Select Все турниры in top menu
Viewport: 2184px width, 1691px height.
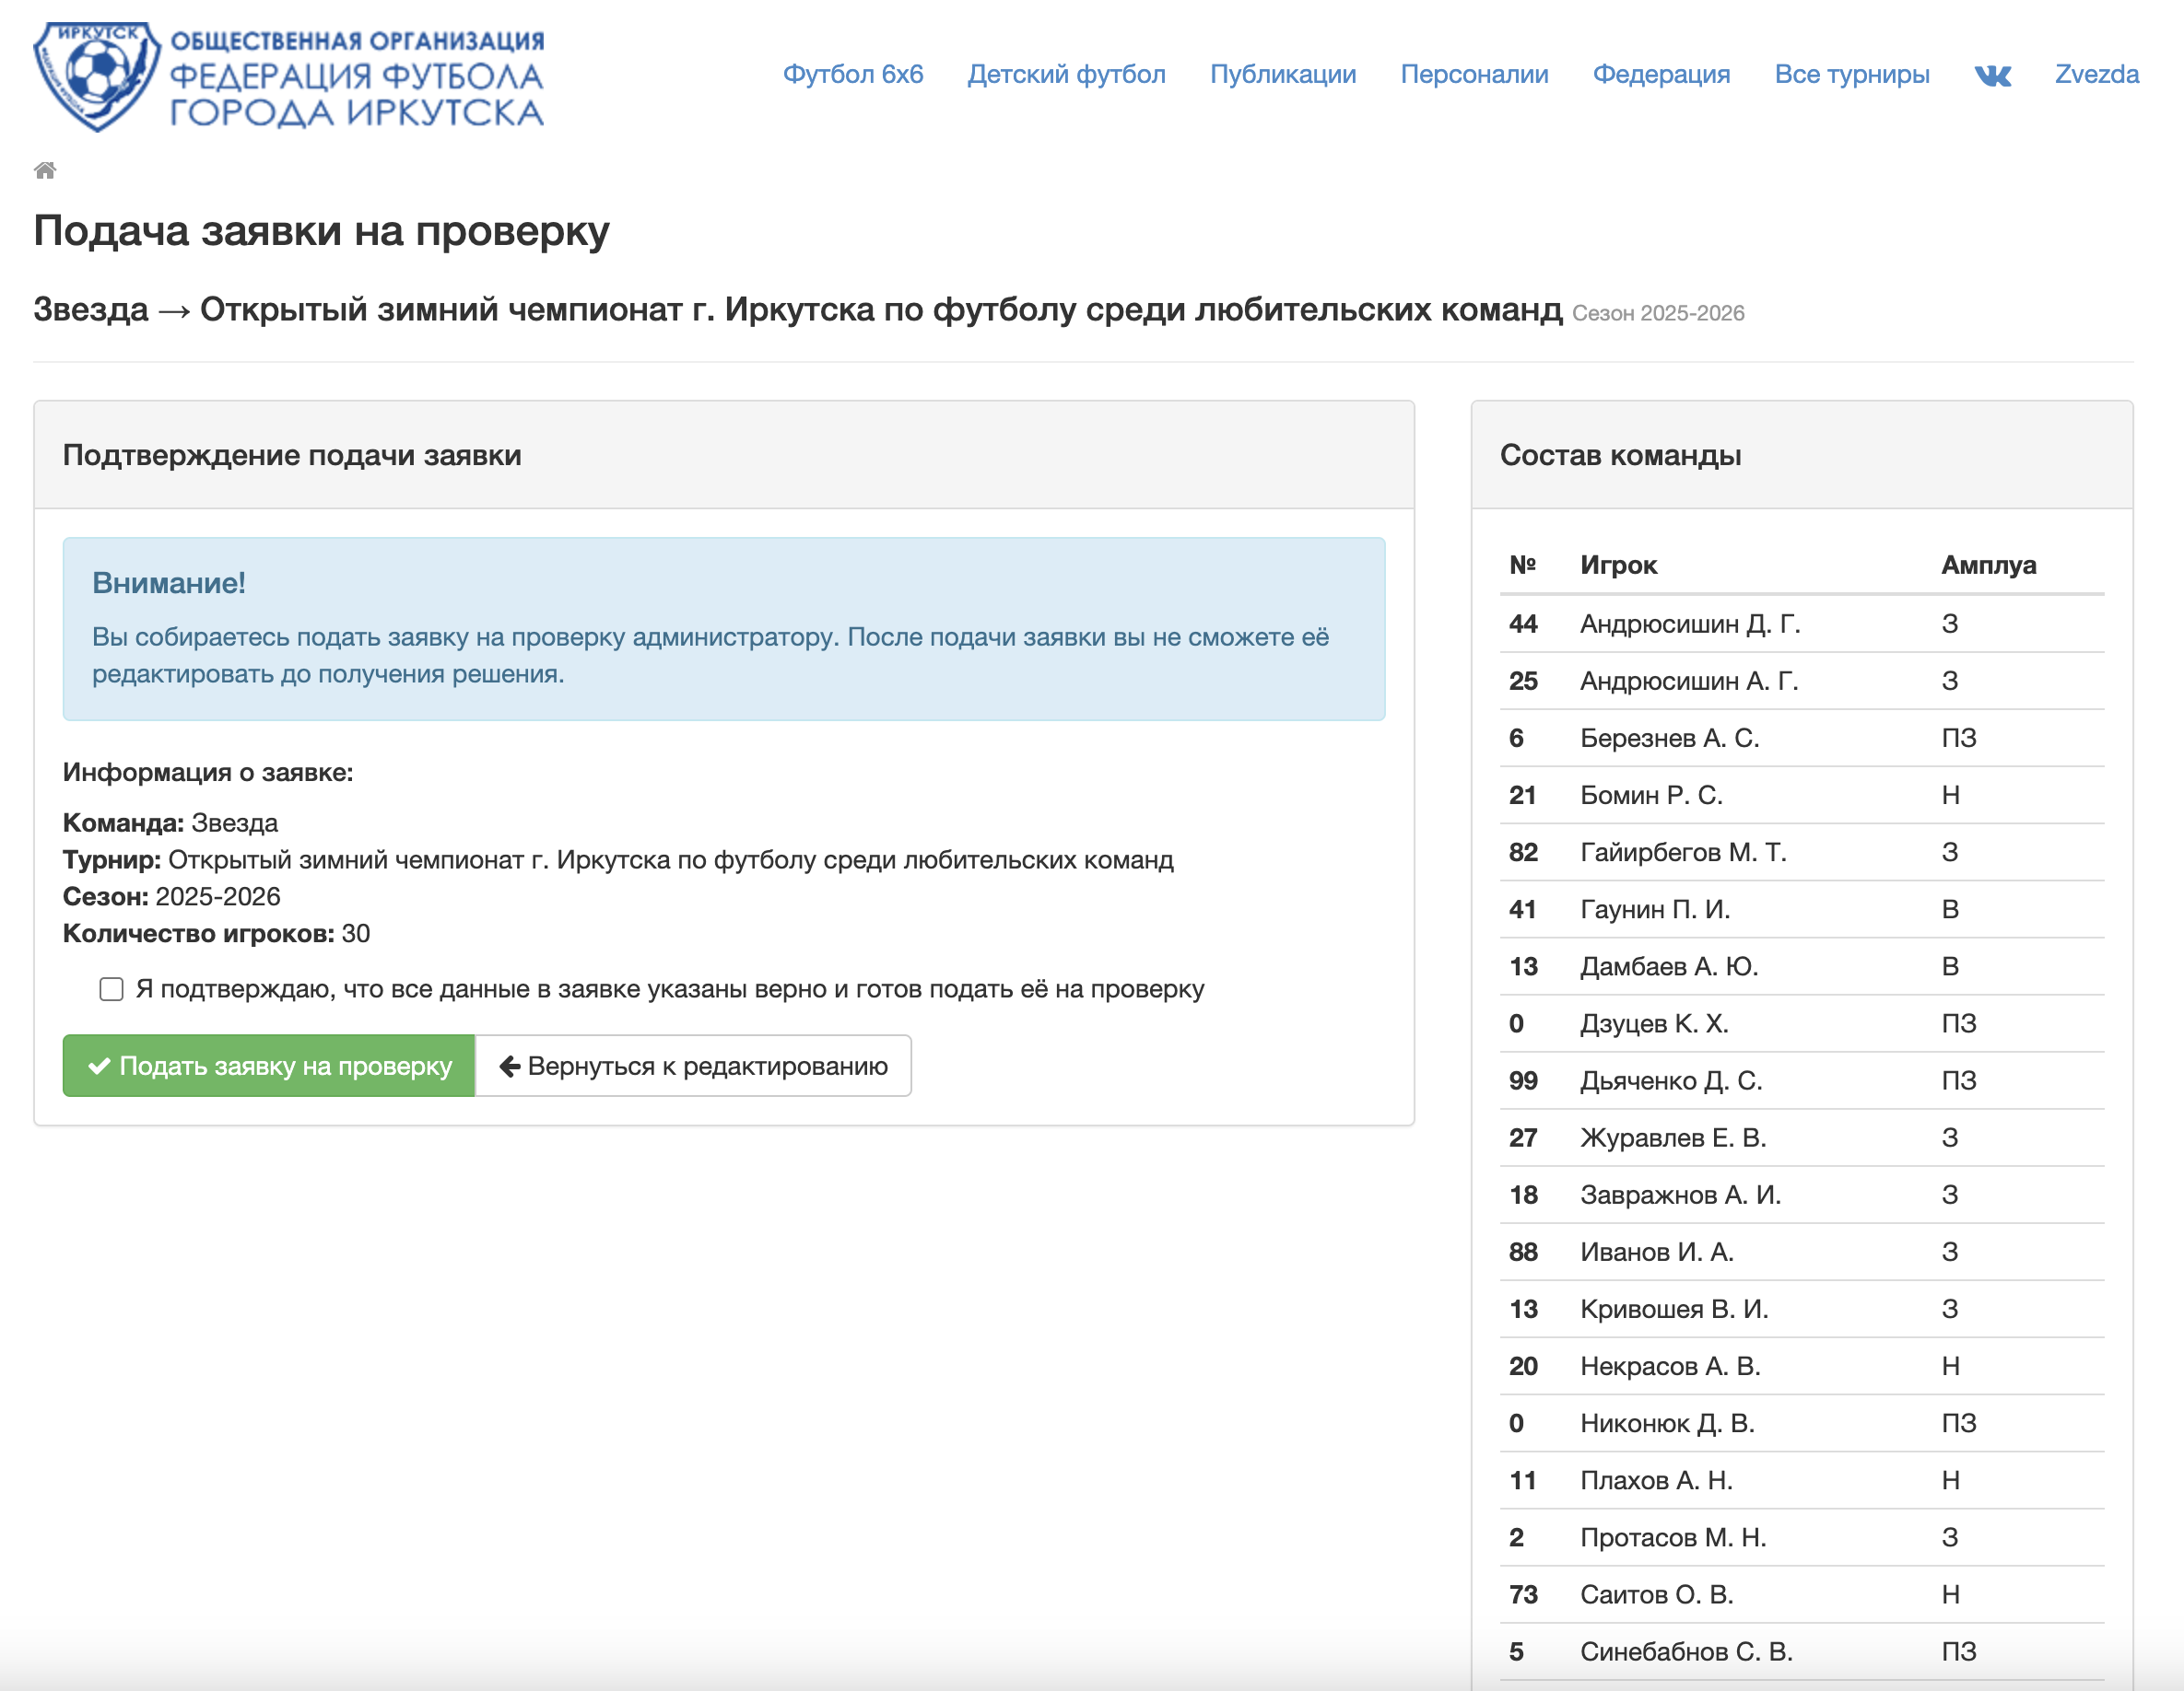coord(1851,75)
